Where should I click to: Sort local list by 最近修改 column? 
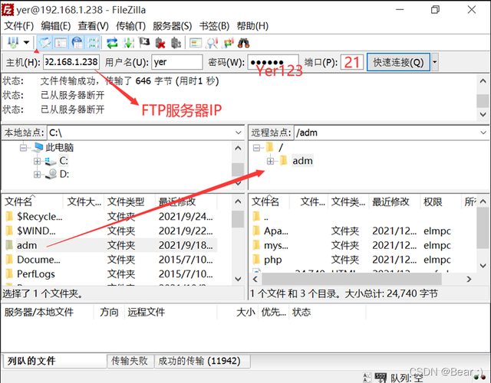click(186, 201)
